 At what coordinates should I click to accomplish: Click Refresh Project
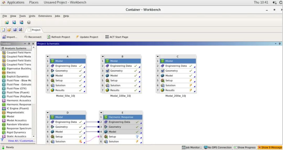click(59, 37)
